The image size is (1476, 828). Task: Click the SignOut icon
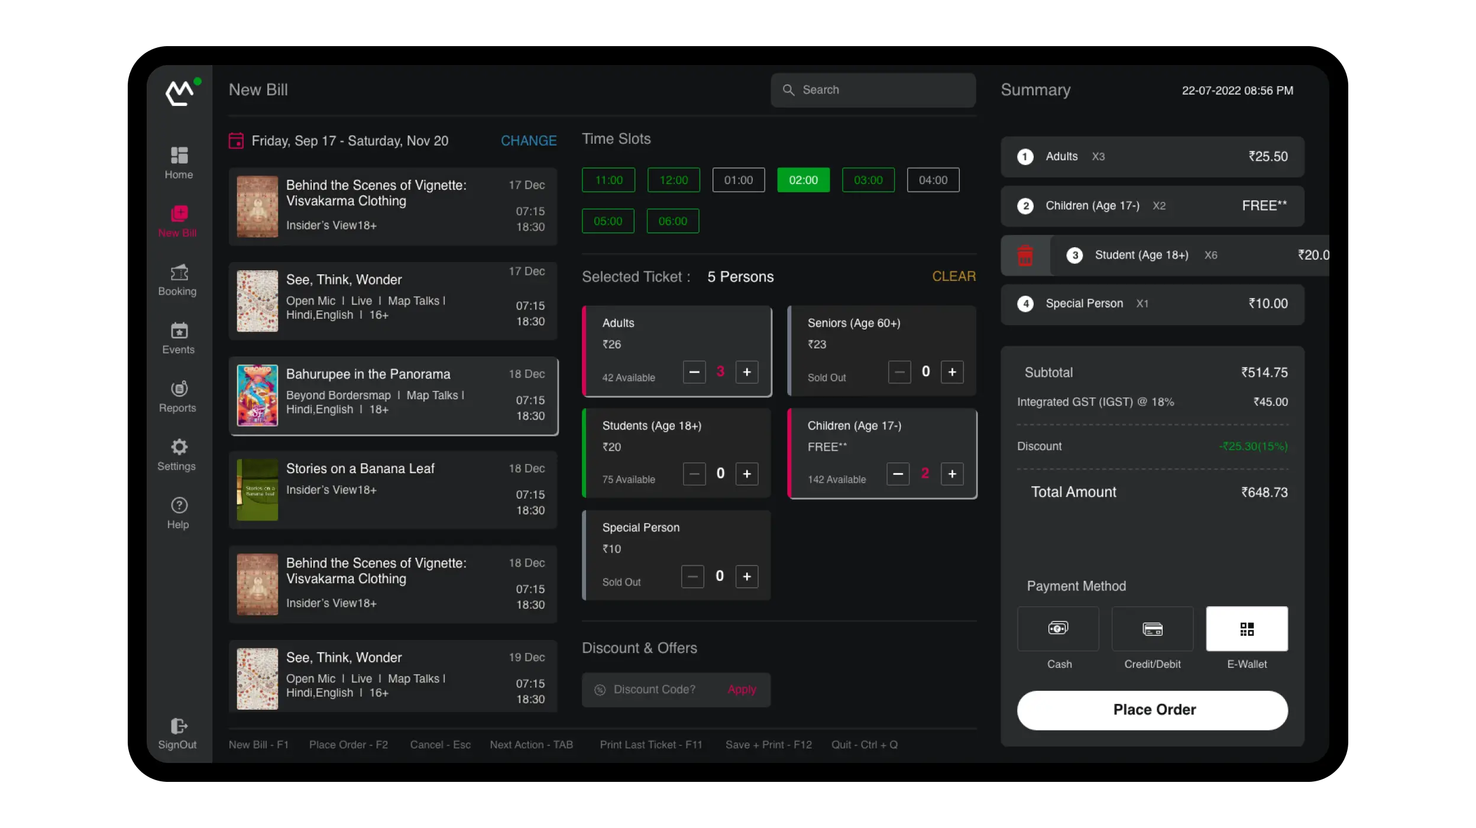pyautogui.click(x=179, y=726)
